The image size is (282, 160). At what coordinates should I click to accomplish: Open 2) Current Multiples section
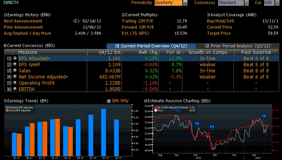click(x=139, y=15)
